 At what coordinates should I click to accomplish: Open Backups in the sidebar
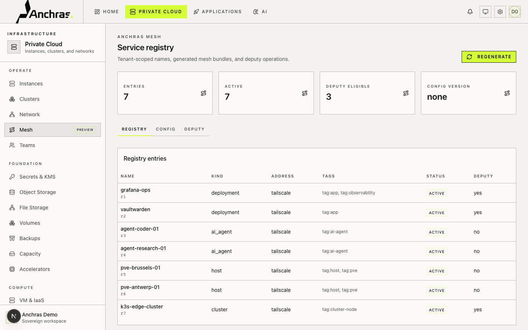[52, 238]
